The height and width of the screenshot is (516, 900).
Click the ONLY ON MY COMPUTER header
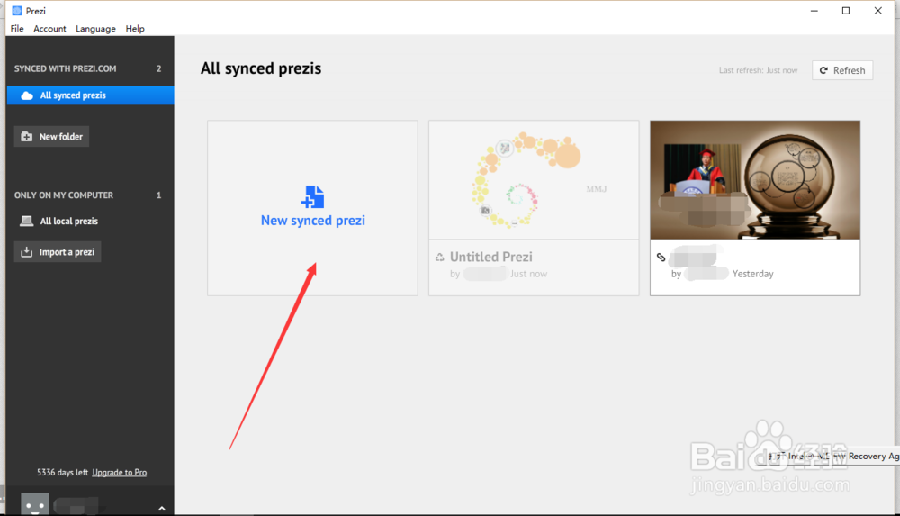click(x=64, y=195)
